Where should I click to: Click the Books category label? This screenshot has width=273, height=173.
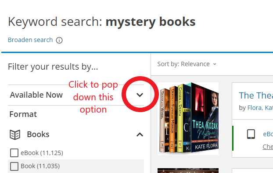click(x=38, y=134)
